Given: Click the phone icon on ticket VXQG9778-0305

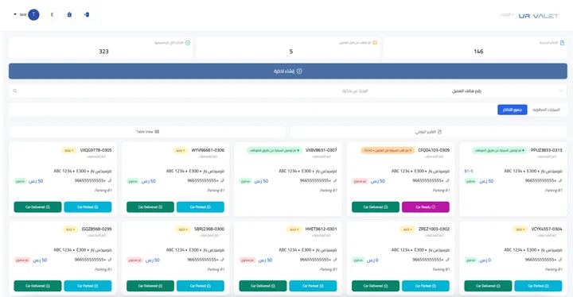Looking at the screenshot, I should pos(110,180).
